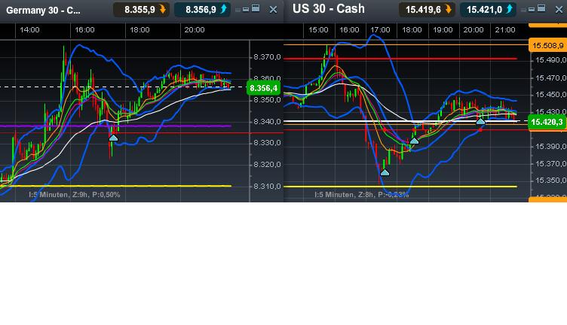
Task: Select the orange 15.508,9 price level label
Action: pyautogui.click(x=548, y=45)
